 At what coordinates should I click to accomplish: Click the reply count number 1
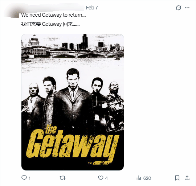pyautogui.click(x=29, y=178)
